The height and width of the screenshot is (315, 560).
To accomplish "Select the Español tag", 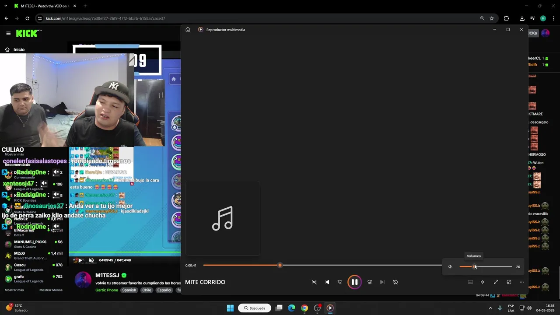I will click(x=164, y=290).
